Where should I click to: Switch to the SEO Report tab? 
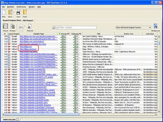pos(28,20)
